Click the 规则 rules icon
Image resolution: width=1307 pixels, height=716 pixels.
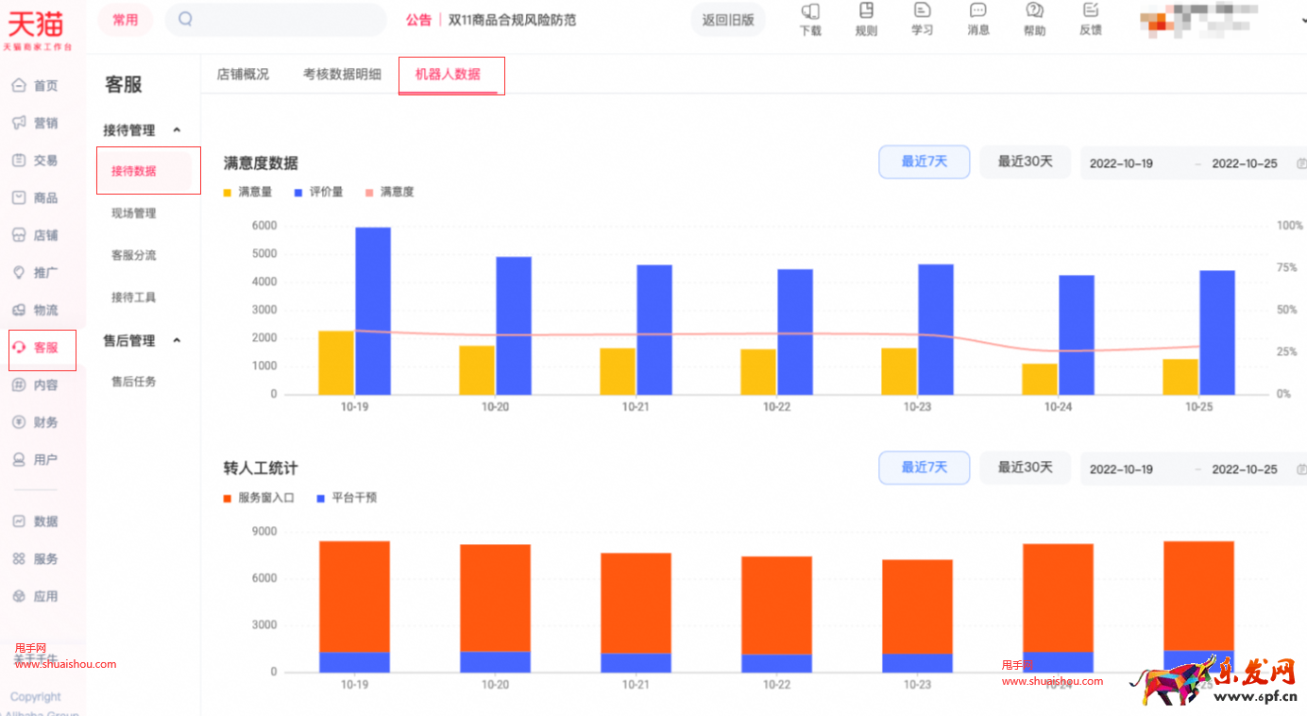pyautogui.click(x=866, y=10)
